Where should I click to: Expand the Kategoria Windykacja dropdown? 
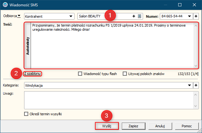189,85
